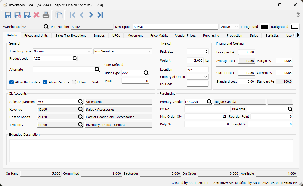Open the Statistics tab
The height and width of the screenshot is (186, 303).
(x=272, y=36)
